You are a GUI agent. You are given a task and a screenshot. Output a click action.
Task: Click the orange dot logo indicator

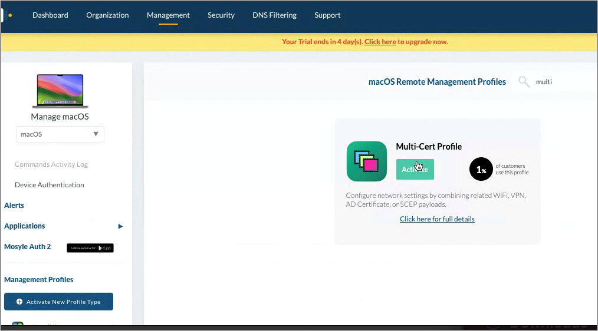[x=10, y=16]
